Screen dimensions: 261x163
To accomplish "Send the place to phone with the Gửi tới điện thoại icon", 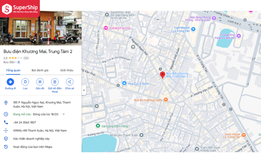I will 55,82.
